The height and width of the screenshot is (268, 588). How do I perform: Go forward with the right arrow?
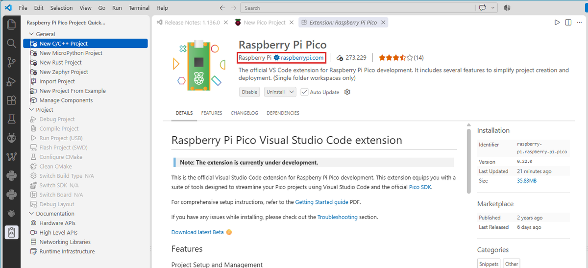point(234,8)
